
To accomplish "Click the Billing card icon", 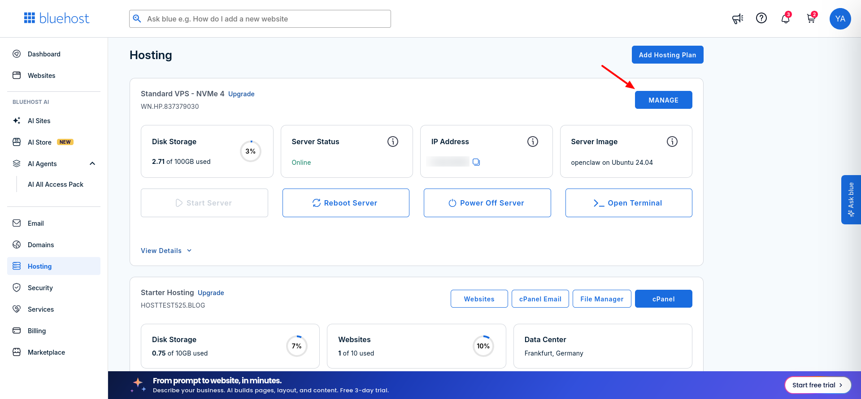I will pyautogui.click(x=17, y=330).
